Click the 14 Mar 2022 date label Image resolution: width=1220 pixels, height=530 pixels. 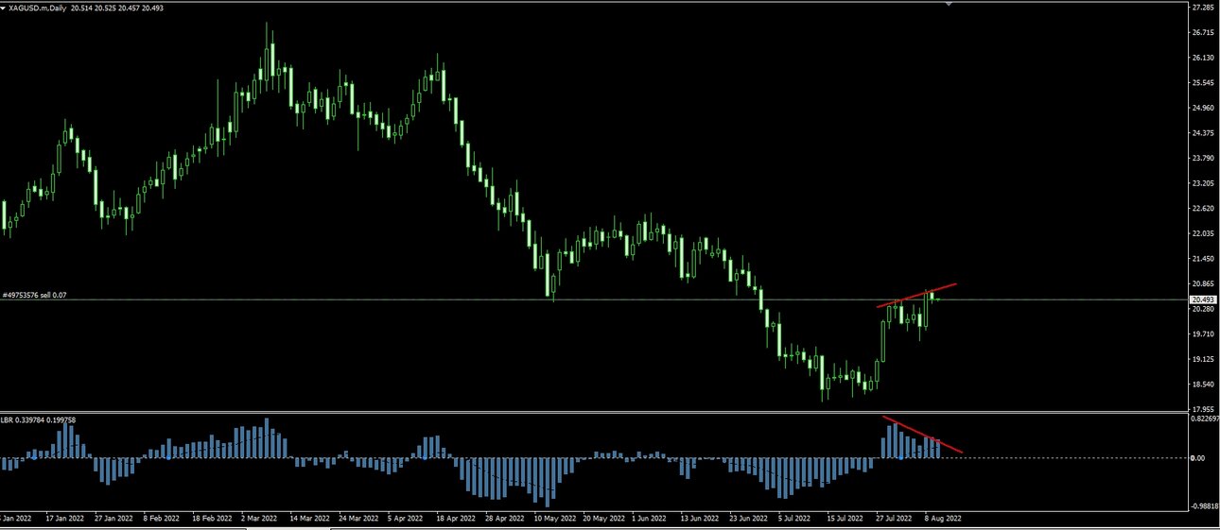pos(308,519)
